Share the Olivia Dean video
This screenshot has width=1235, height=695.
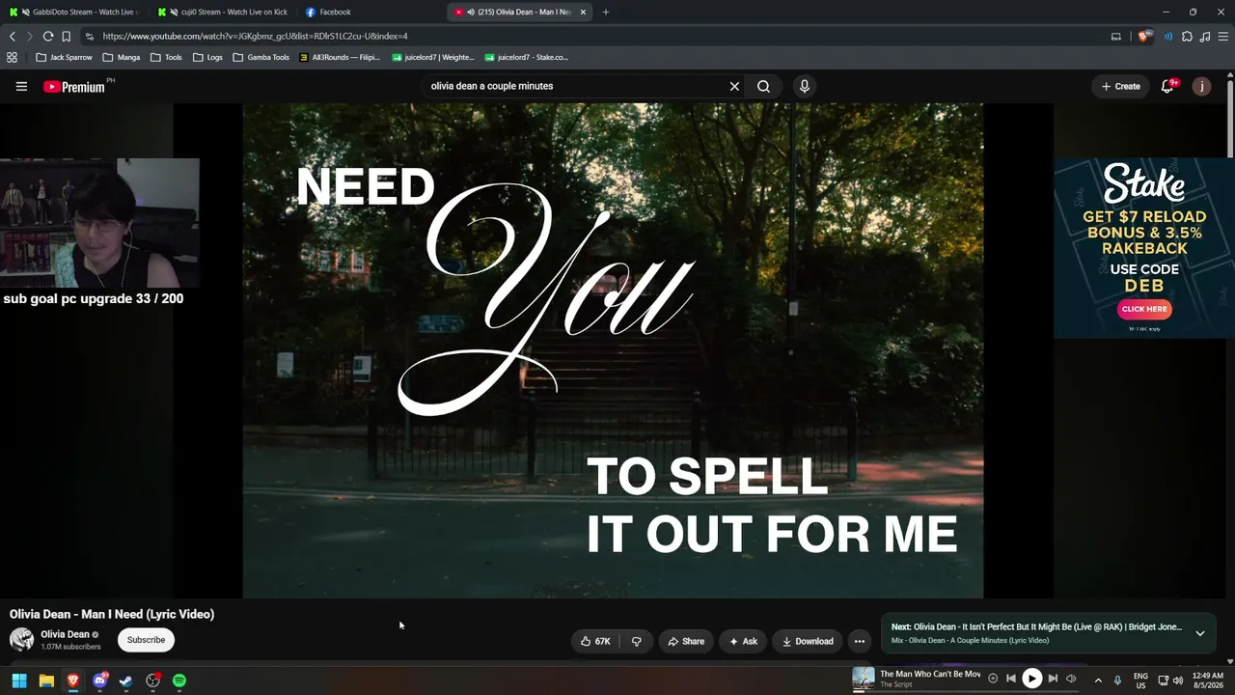pos(686,641)
